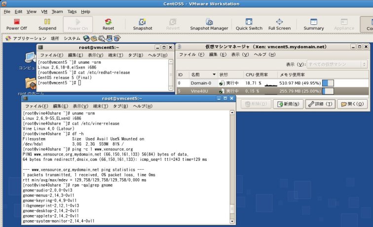
Task: Expand the 表示 virtual machine filter dropdown
Action: [336, 64]
